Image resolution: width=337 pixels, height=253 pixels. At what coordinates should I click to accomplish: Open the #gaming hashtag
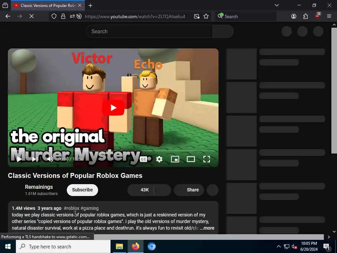click(90, 208)
